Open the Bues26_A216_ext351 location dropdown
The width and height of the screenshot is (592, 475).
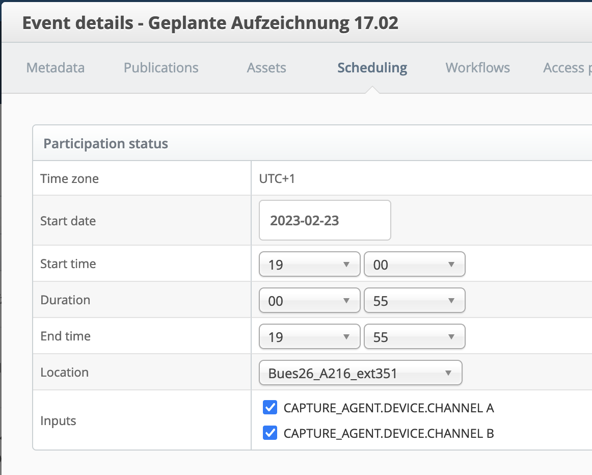click(360, 373)
